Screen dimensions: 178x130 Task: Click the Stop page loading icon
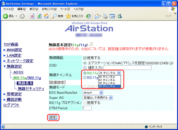tap(32, 16)
